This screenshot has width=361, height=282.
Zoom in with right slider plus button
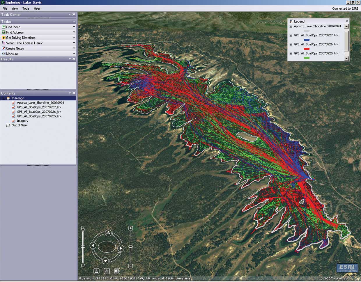(x=130, y=228)
